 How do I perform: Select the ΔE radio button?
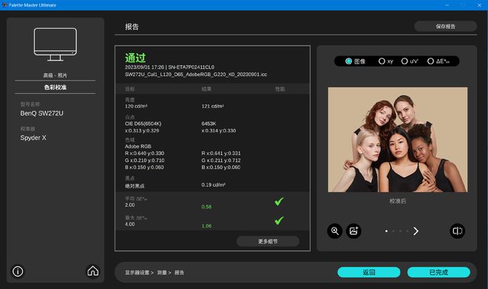click(x=430, y=61)
